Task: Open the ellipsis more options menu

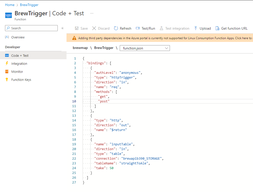Action: pos(92,13)
